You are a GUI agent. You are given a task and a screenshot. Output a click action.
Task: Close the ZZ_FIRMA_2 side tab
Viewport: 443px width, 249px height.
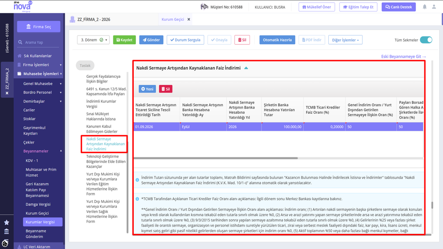(x=7, y=93)
